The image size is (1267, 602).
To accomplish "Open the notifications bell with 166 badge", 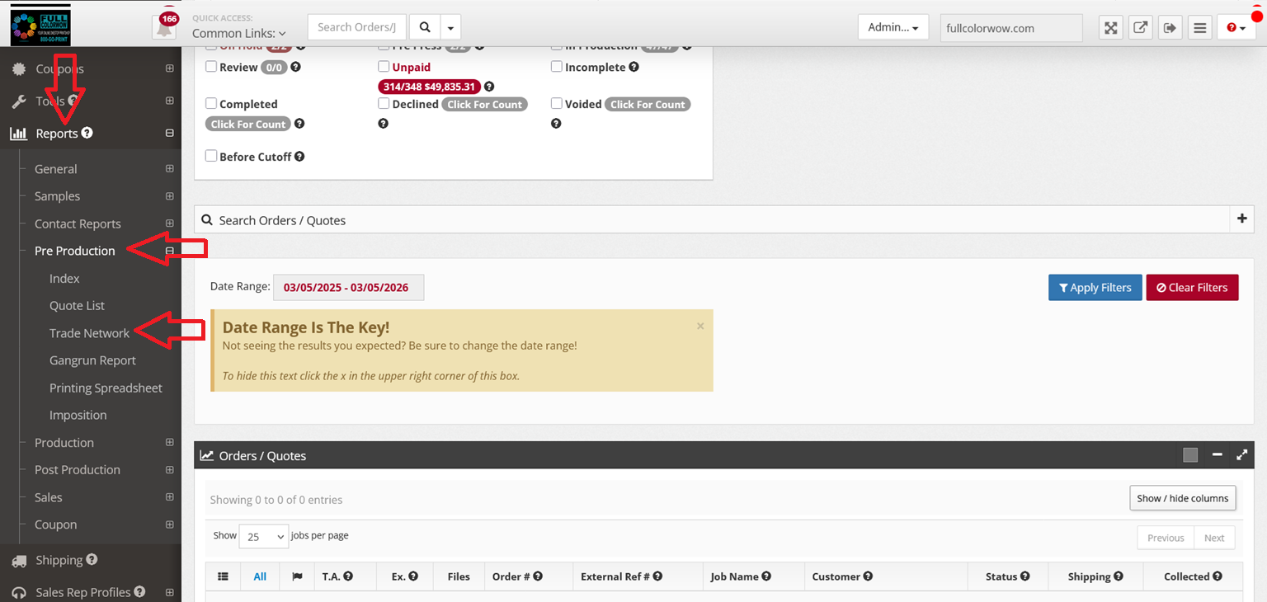I will click(x=165, y=27).
